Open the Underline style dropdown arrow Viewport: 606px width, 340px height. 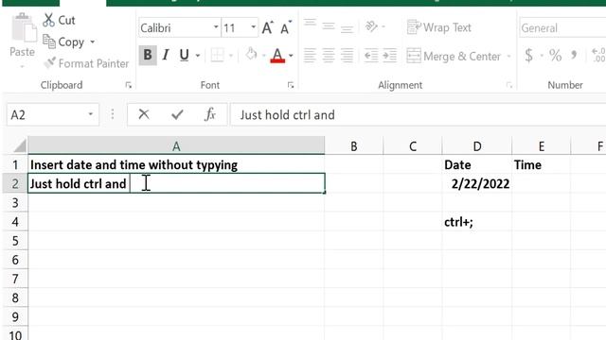coord(198,56)
